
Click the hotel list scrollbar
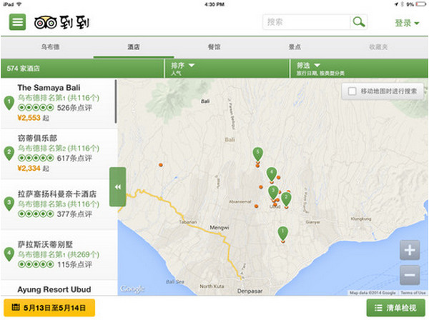116,101
